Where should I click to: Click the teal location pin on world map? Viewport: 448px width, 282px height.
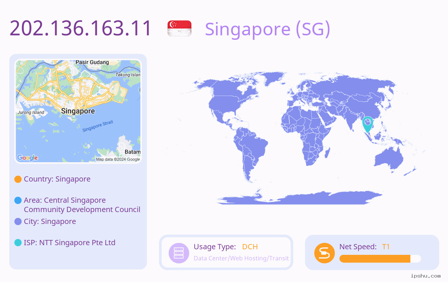point(368,125)
